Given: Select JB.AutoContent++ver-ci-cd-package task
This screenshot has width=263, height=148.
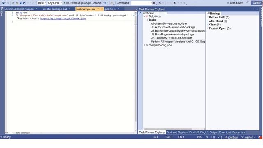Looking at the screenshot, I should click(x=173, y=27).
